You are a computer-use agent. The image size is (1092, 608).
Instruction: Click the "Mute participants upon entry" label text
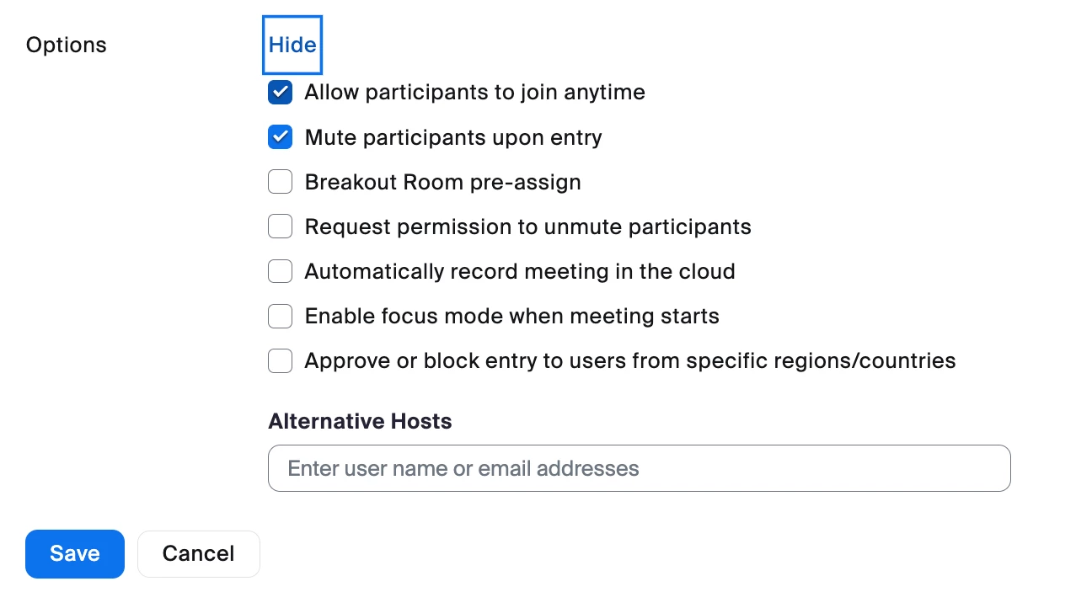click(453, 137)
